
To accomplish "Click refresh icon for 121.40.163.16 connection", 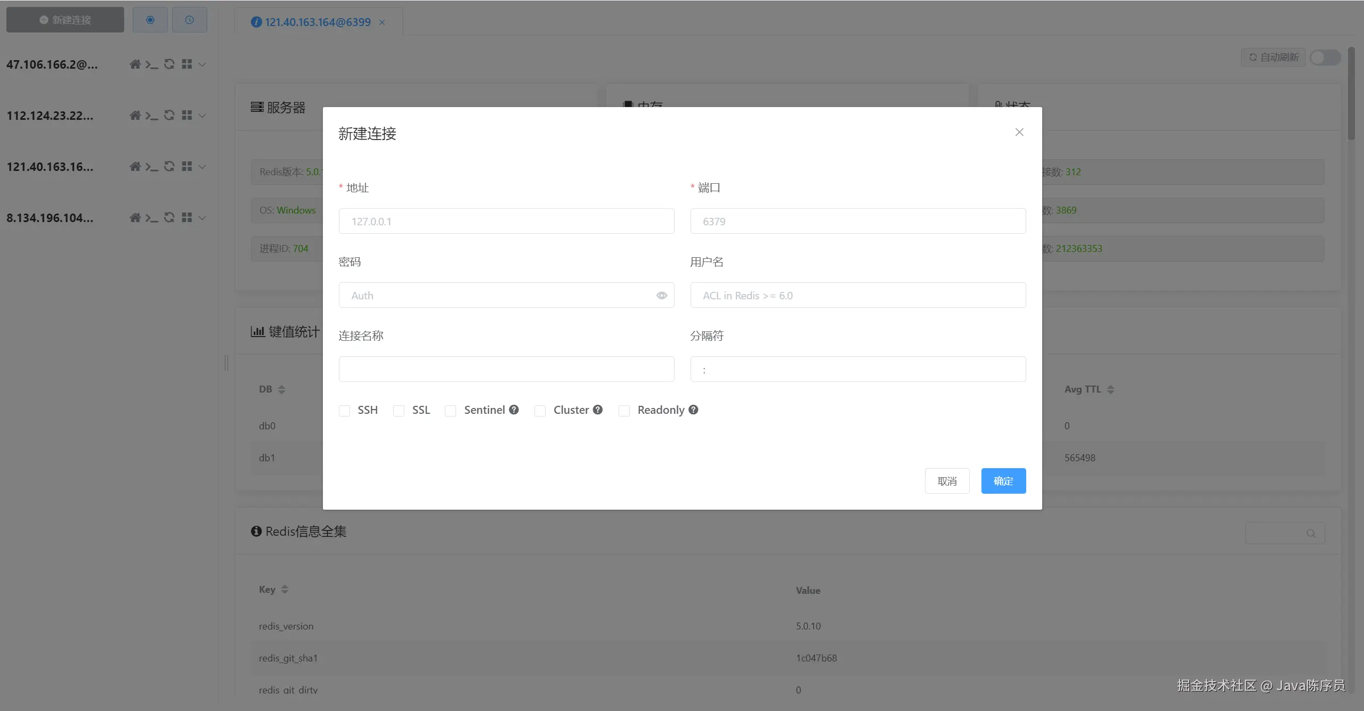I will 169,167.
